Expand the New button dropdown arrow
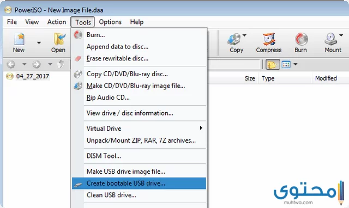 [39, 42]
